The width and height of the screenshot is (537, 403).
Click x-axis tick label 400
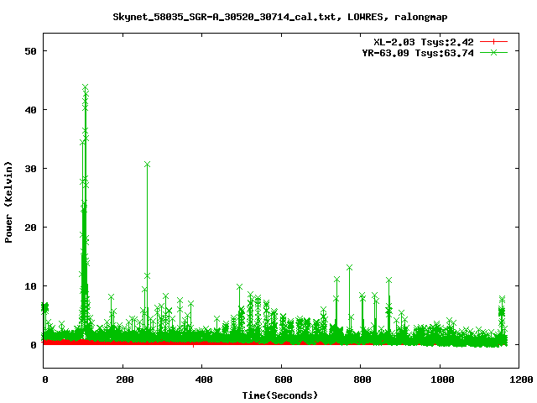point(204,379)
